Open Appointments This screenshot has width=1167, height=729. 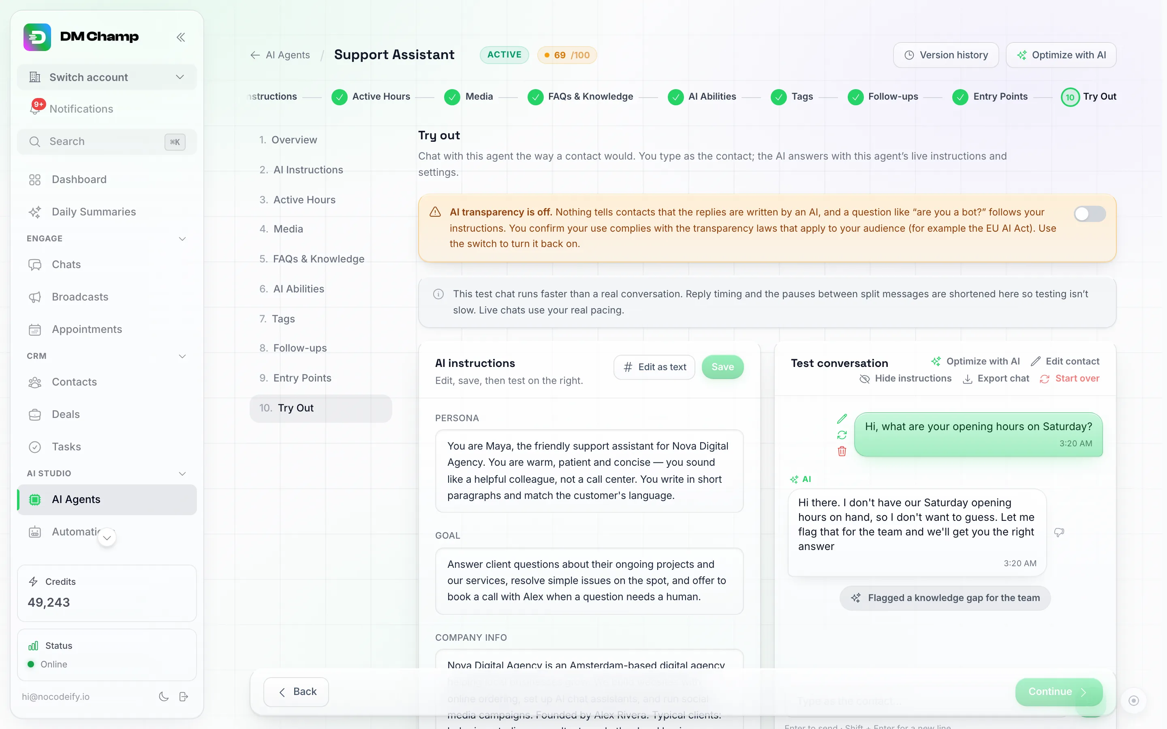[x=107, y=329]
